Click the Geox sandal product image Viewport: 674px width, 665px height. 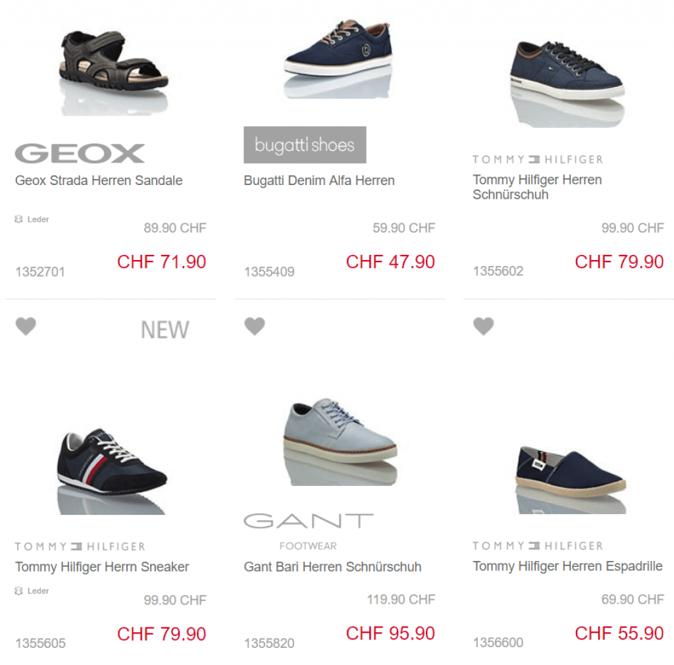[113, 71]
